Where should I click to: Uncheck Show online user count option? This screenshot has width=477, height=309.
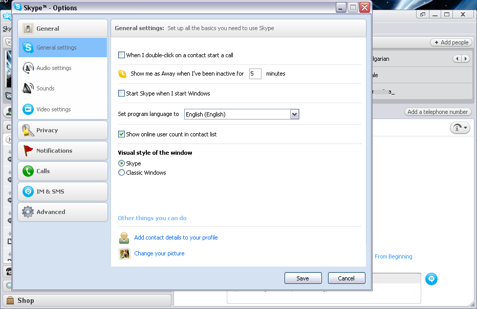pyautogui.click(x=122, y=134)
